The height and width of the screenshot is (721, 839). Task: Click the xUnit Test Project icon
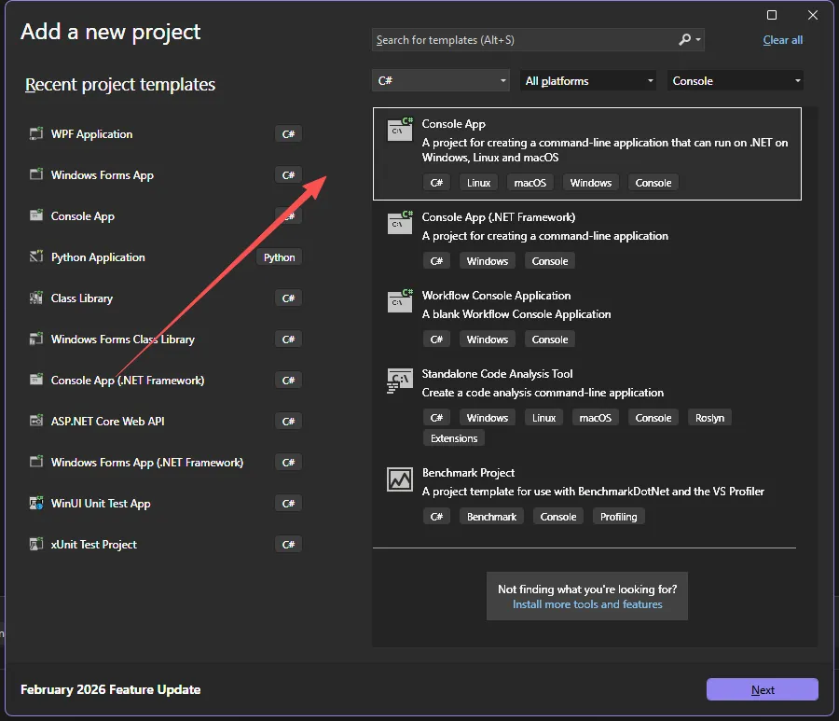(x=36, y=545)
